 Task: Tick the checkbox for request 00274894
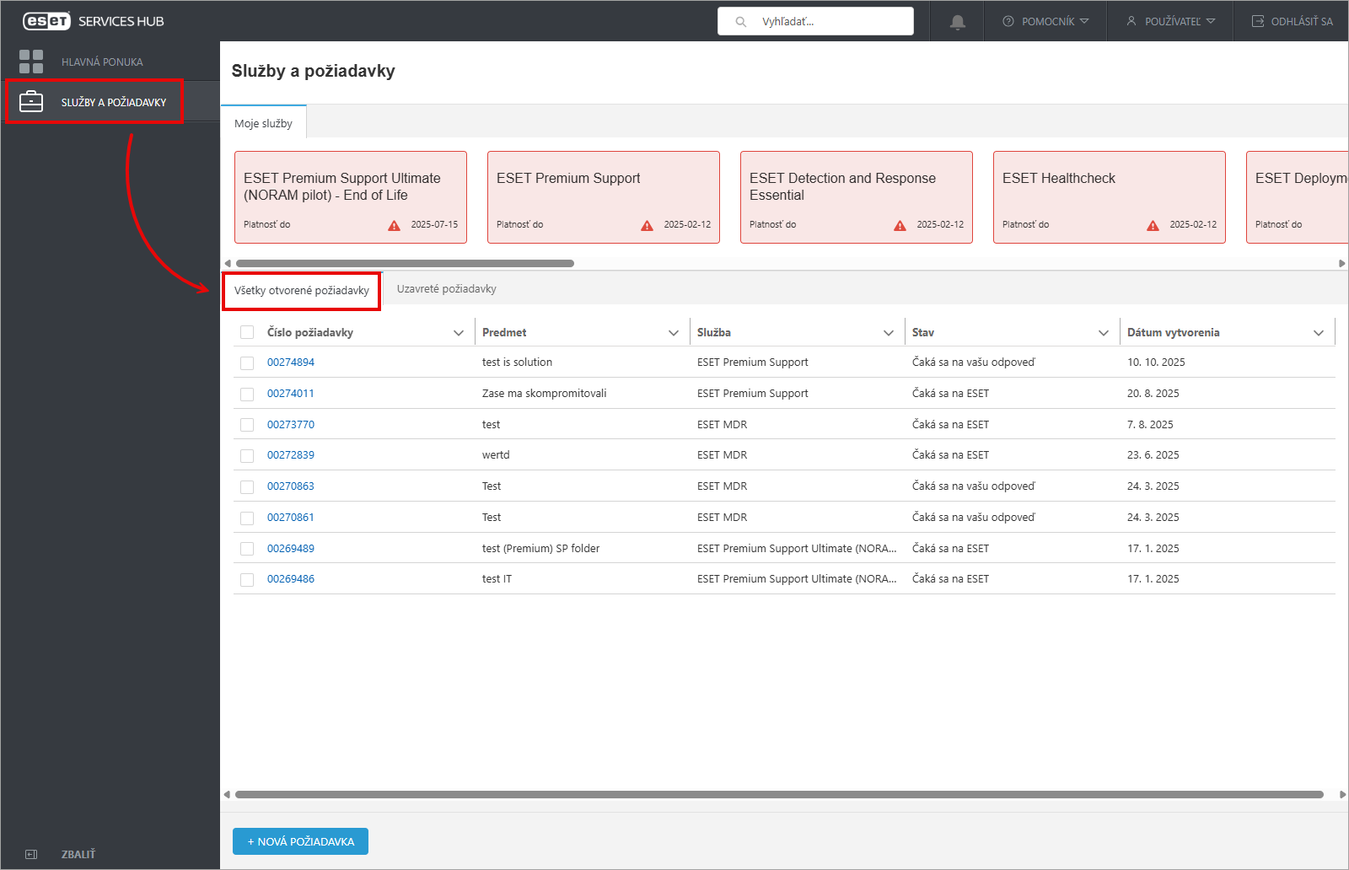coord(247,362)
